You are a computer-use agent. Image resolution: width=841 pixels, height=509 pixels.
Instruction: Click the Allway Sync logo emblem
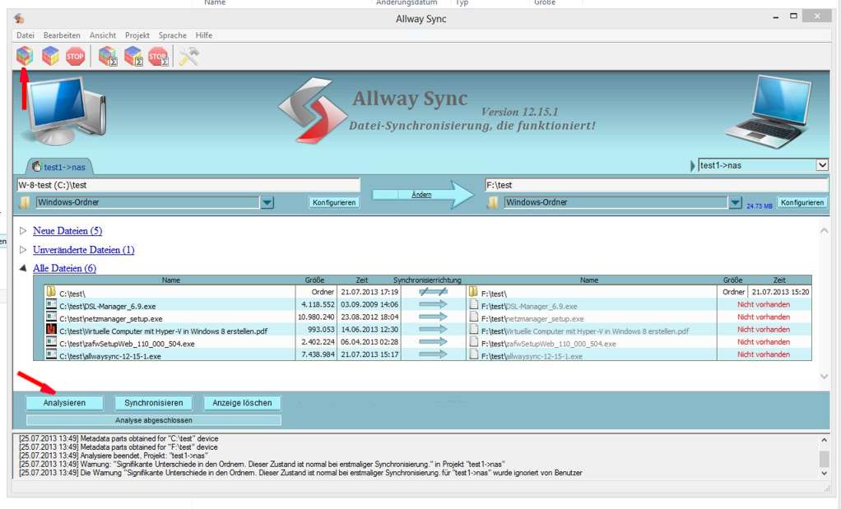[x=314, y=110]
